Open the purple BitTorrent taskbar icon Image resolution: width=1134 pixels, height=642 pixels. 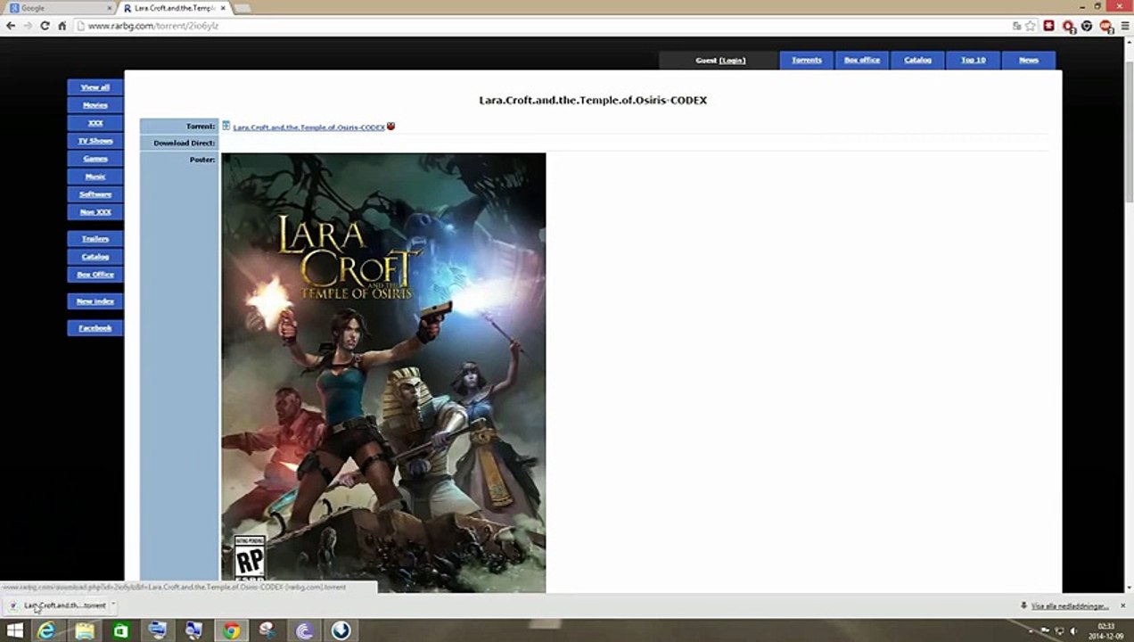click(x=304, y=630)
